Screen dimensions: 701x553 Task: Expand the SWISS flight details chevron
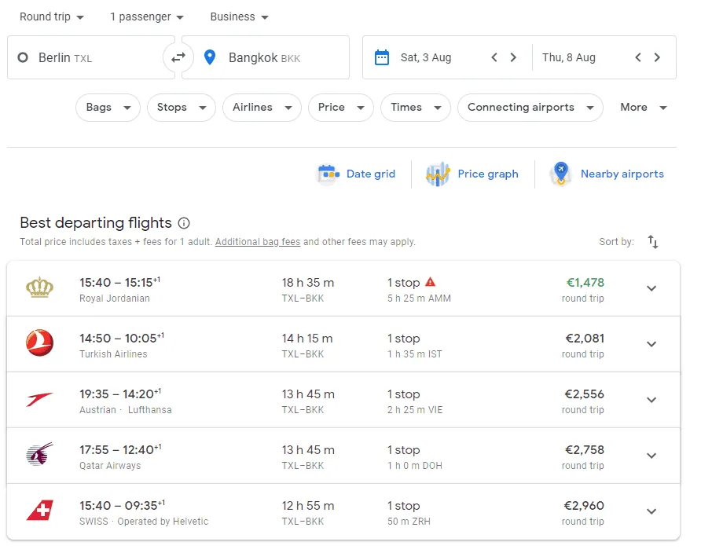click(651, 511)
